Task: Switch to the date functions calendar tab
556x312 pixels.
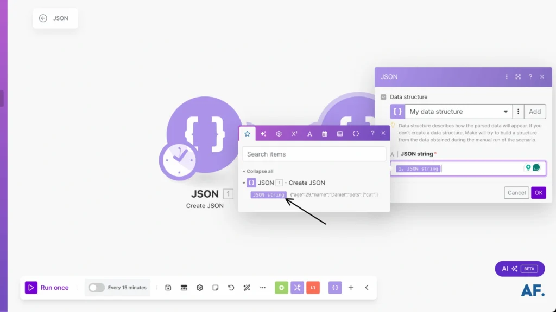Action: click(x=325, y=134)
